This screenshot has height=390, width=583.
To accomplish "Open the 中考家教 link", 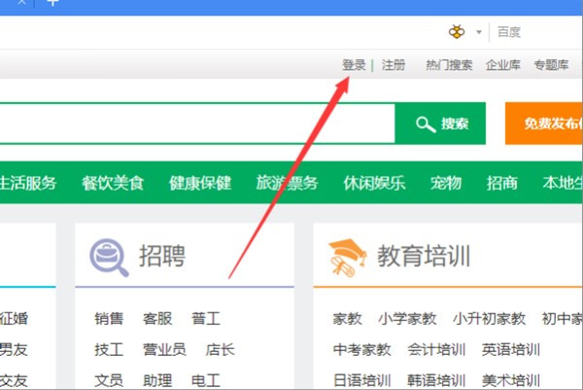I will [x=362, y=350].
